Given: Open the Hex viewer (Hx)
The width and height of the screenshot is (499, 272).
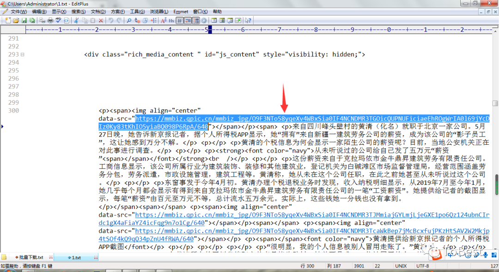Looking at the screenshot, I should pyautogui.click(x=171, y=21).
